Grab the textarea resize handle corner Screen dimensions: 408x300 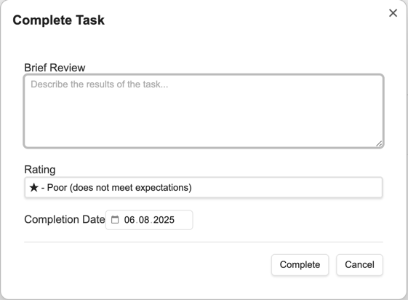coord(379,143)
